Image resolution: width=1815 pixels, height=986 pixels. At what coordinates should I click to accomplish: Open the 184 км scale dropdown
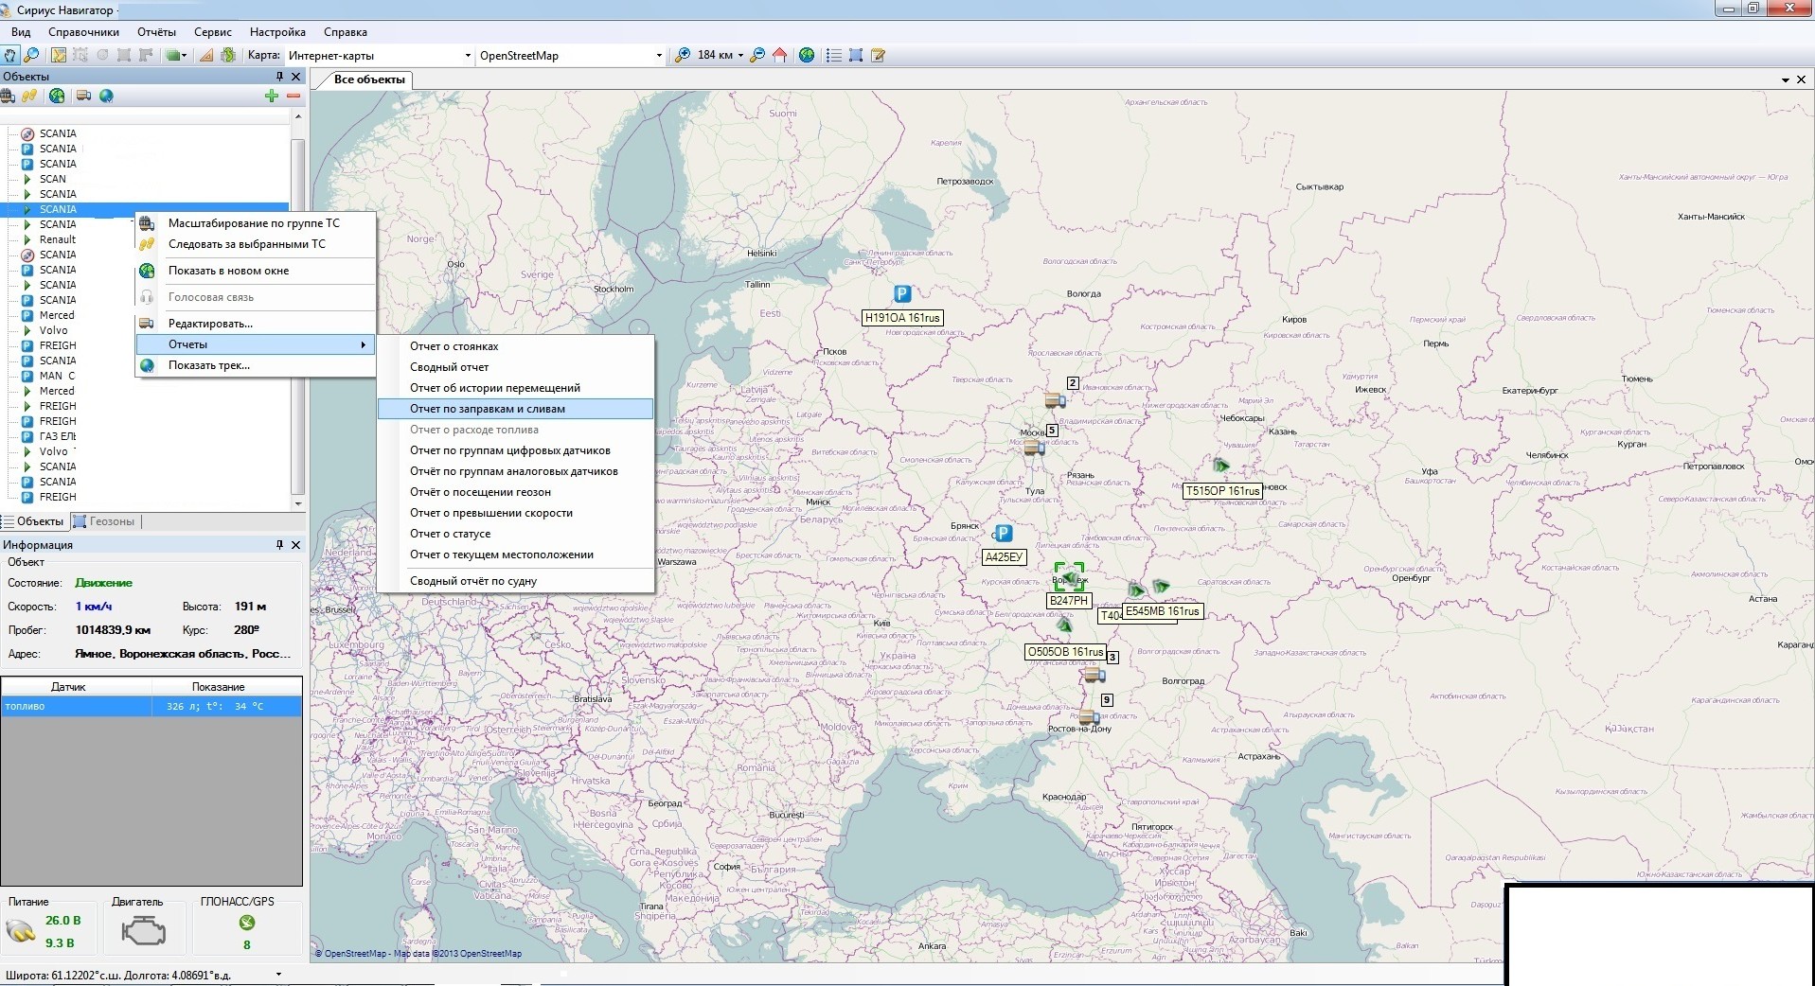coord(740,56)
